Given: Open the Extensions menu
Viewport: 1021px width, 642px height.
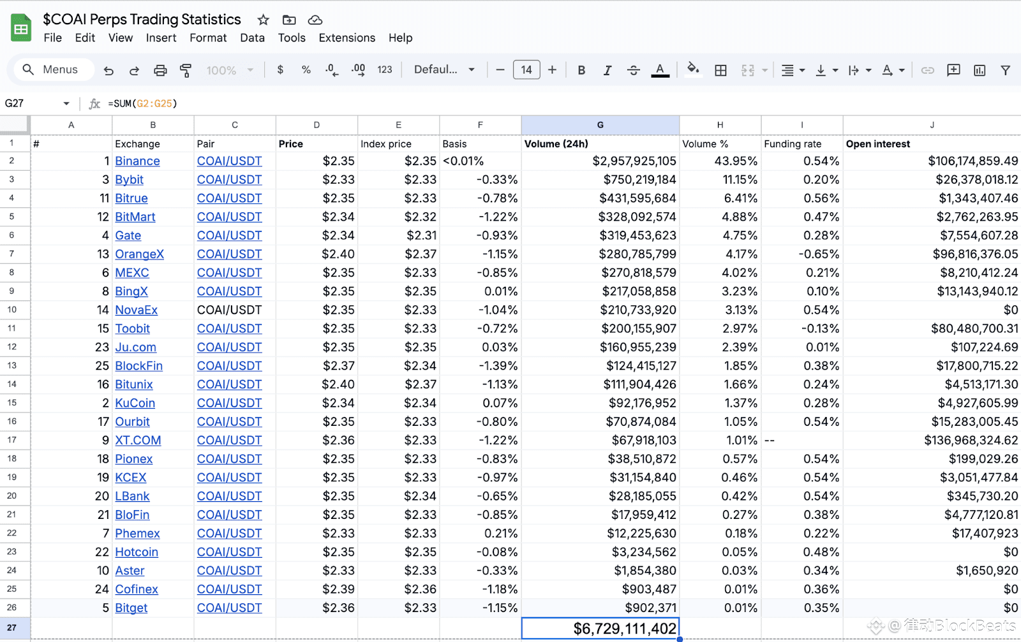Looking at the screenshot, I should (x=347, y=38).
